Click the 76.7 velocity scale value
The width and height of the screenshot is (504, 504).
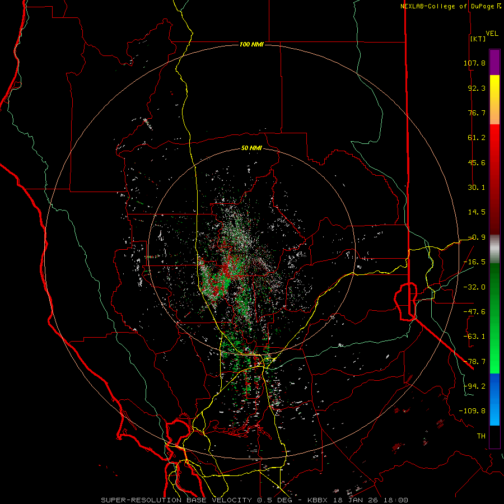pyautogui.click(x=477, y=113)
